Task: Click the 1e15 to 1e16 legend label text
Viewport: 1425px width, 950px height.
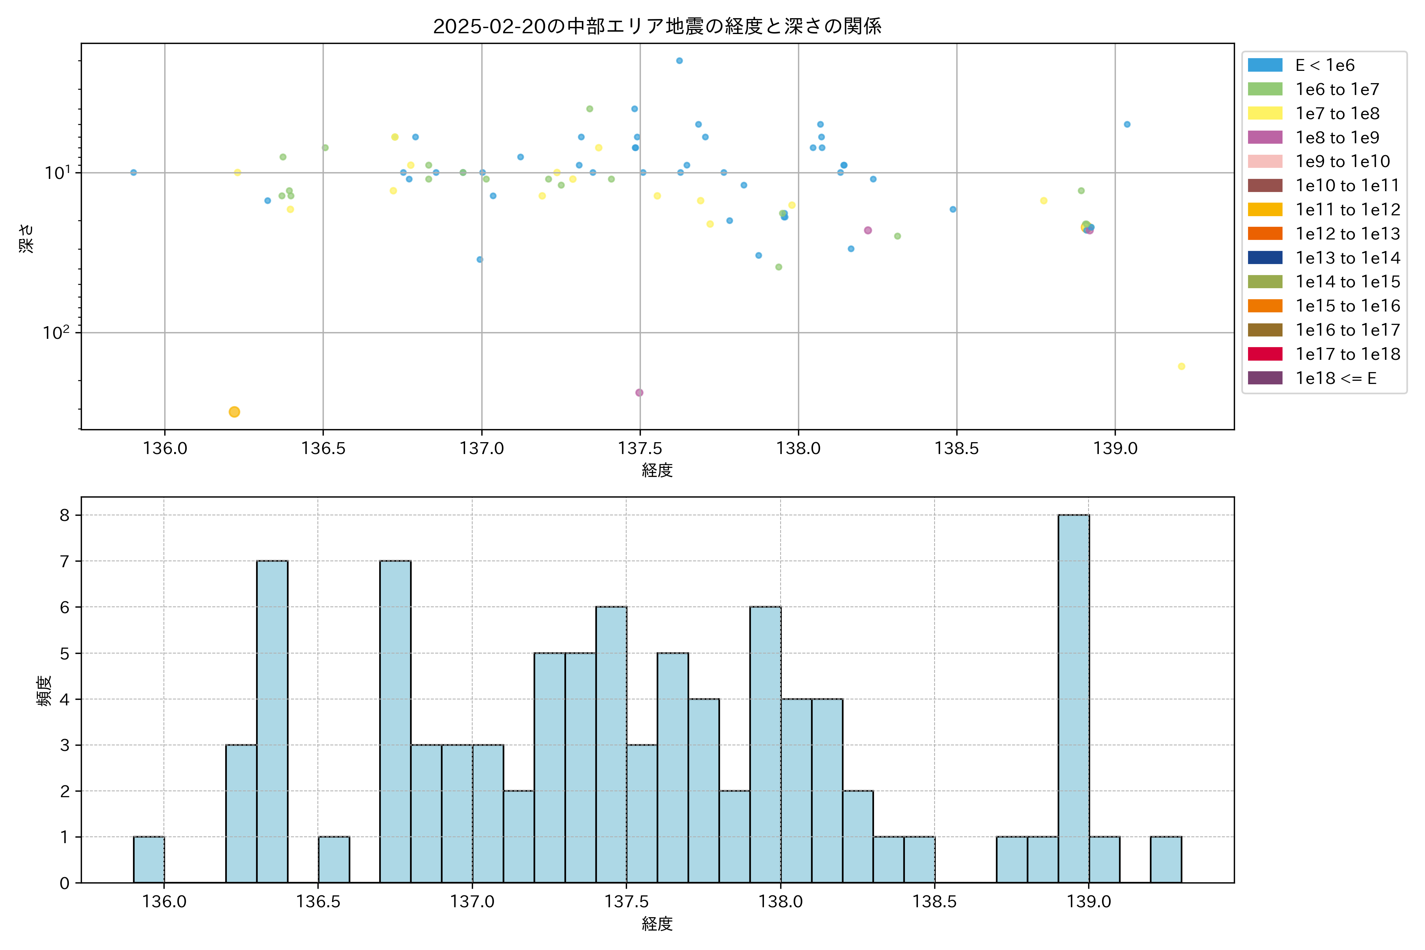Action: [1347, 306]
